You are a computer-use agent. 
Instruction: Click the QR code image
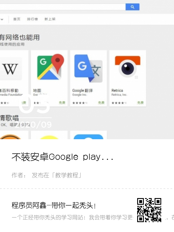pos(149,210)
